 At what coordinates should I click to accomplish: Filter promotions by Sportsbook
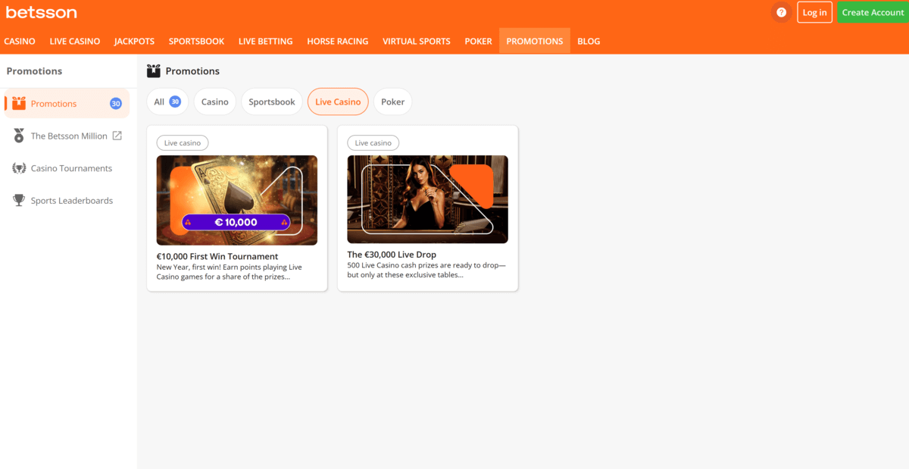coord(271,102)
